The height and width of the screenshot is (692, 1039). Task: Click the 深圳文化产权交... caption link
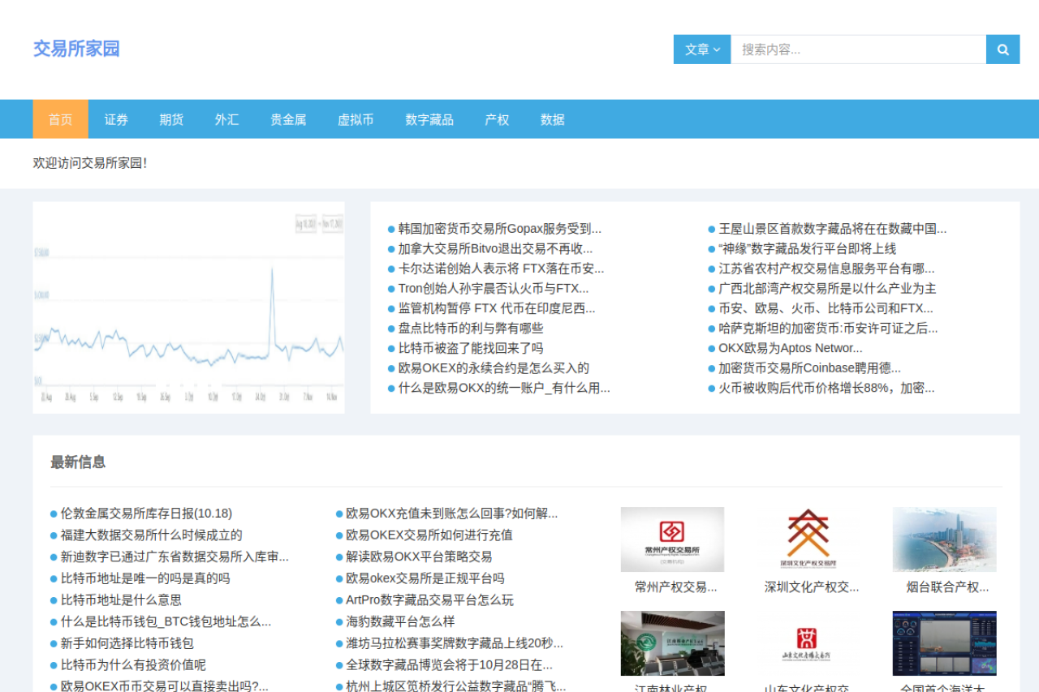tap(812, 587)
